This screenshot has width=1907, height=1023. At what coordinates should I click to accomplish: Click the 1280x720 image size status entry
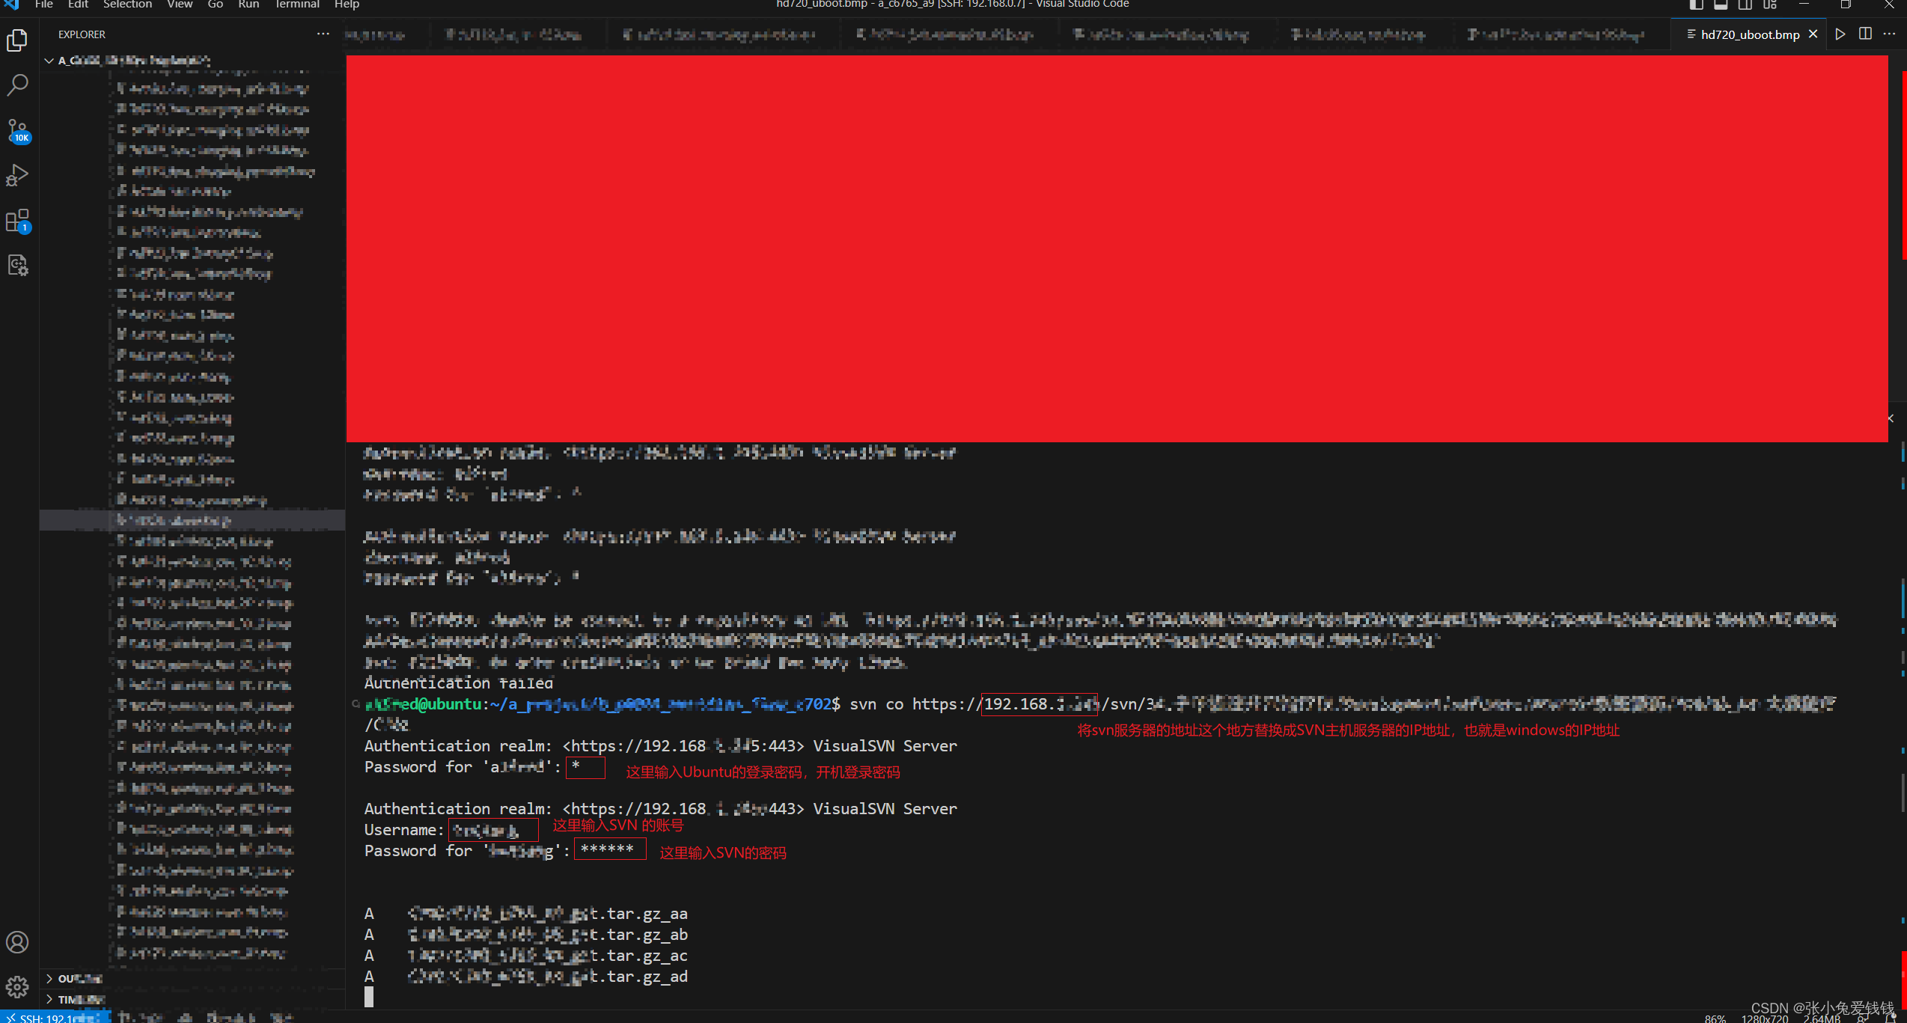coord(1764,1018)
